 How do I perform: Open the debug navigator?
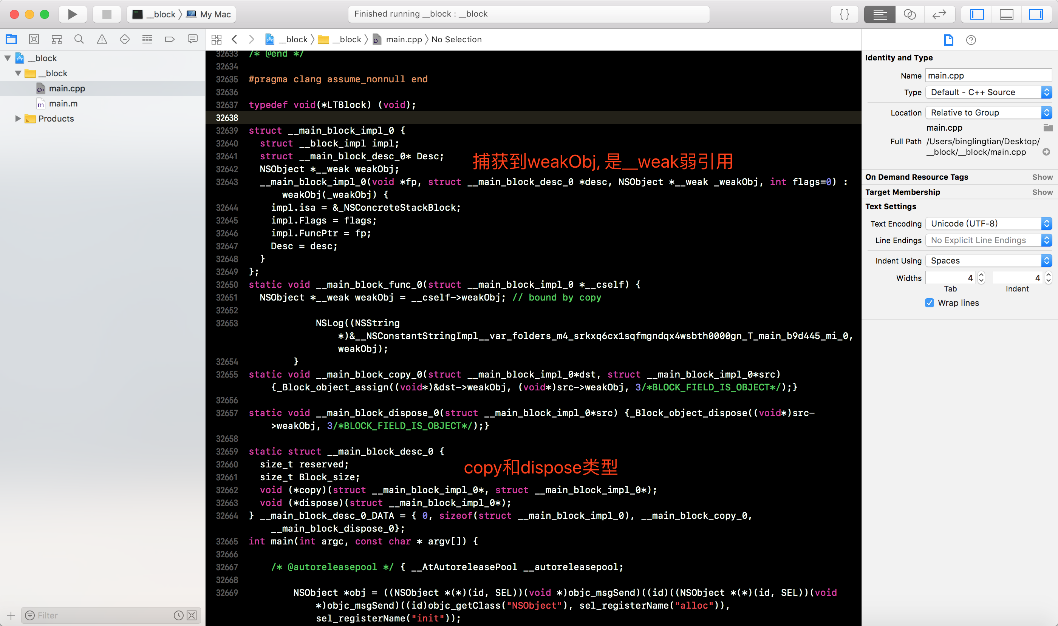click(147, 39)
